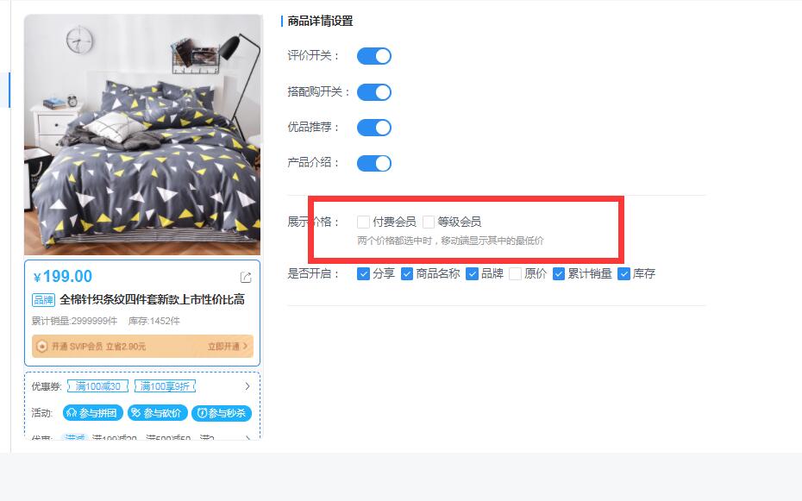Click the SVIP member badge icon
Screen dimensions: 802x501
(42, 346)
